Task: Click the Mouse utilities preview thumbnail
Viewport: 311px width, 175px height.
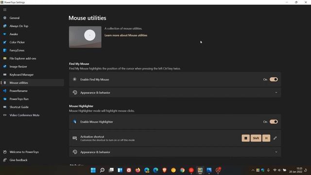Action: (x=85, y=37)
